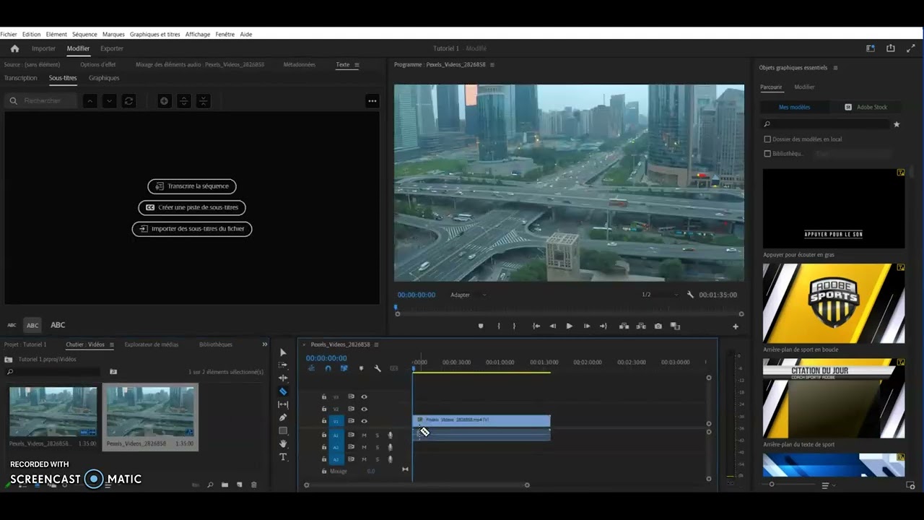Add a marker in the timeline
The height and width of the screenshot is (520, 924).
(361, 368)
